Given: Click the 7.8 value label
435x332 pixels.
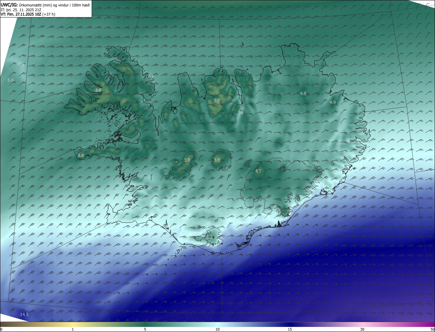Looking at the screenshot, I should (240, 112).
